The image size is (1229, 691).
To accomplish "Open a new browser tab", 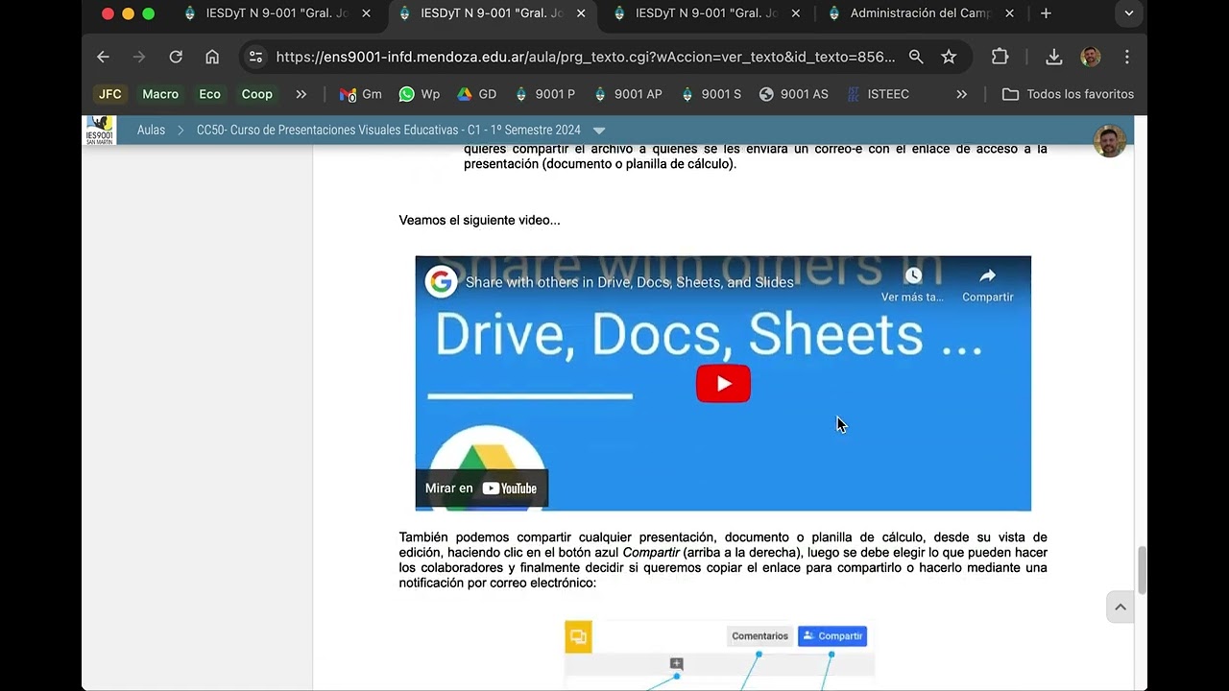I will click(1046, 13).
